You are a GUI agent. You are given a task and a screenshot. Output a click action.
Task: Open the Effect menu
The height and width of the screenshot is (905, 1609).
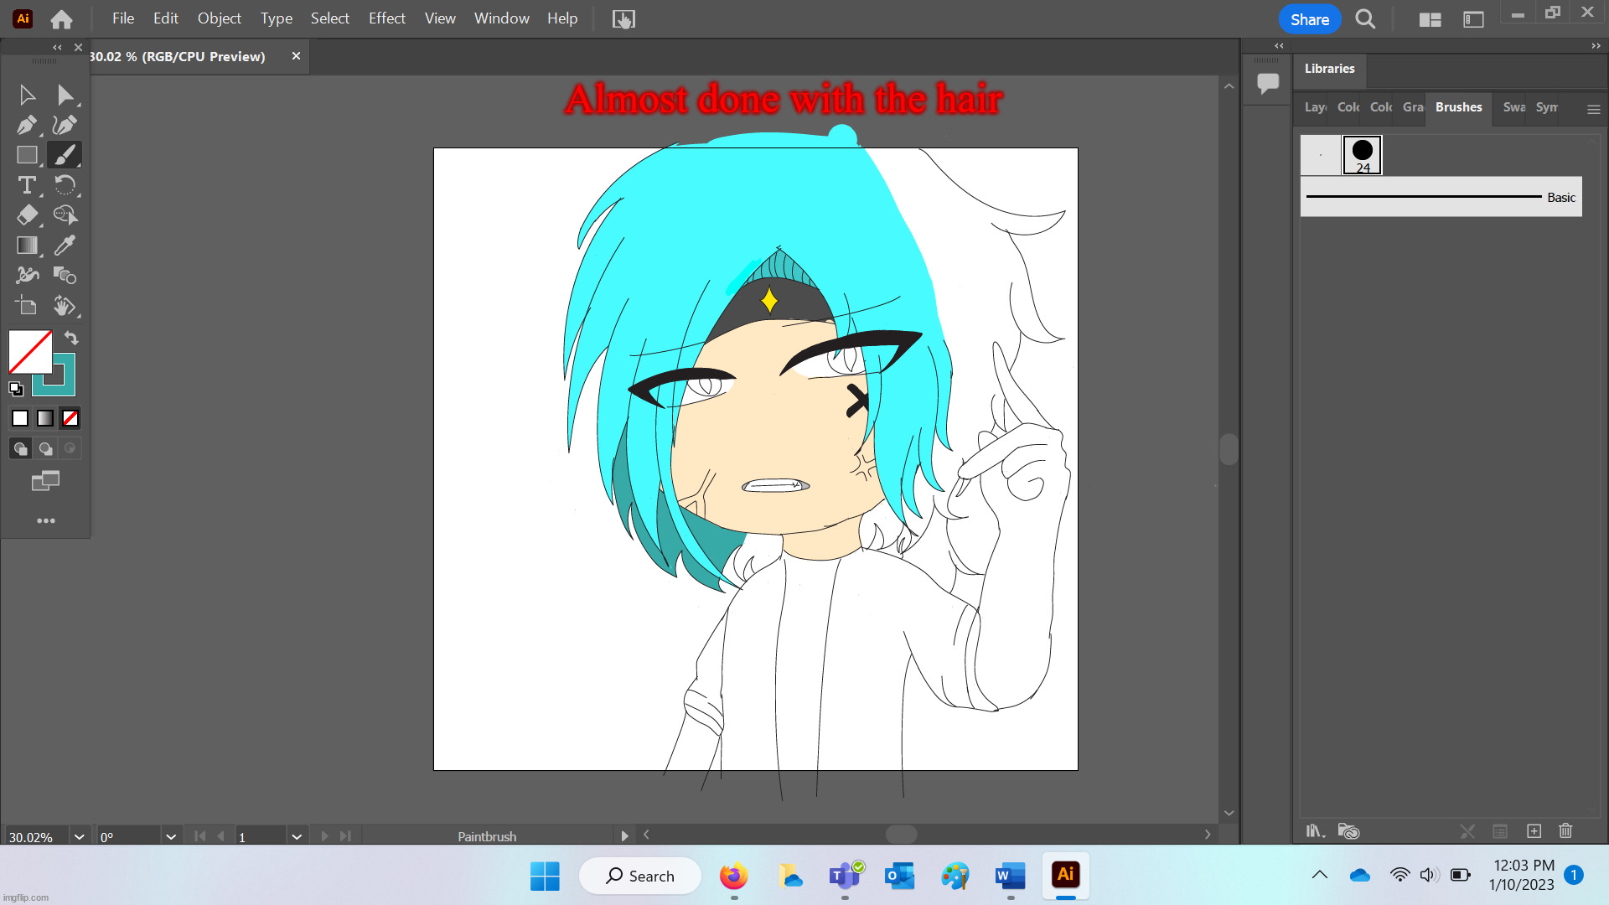(386, 18)
